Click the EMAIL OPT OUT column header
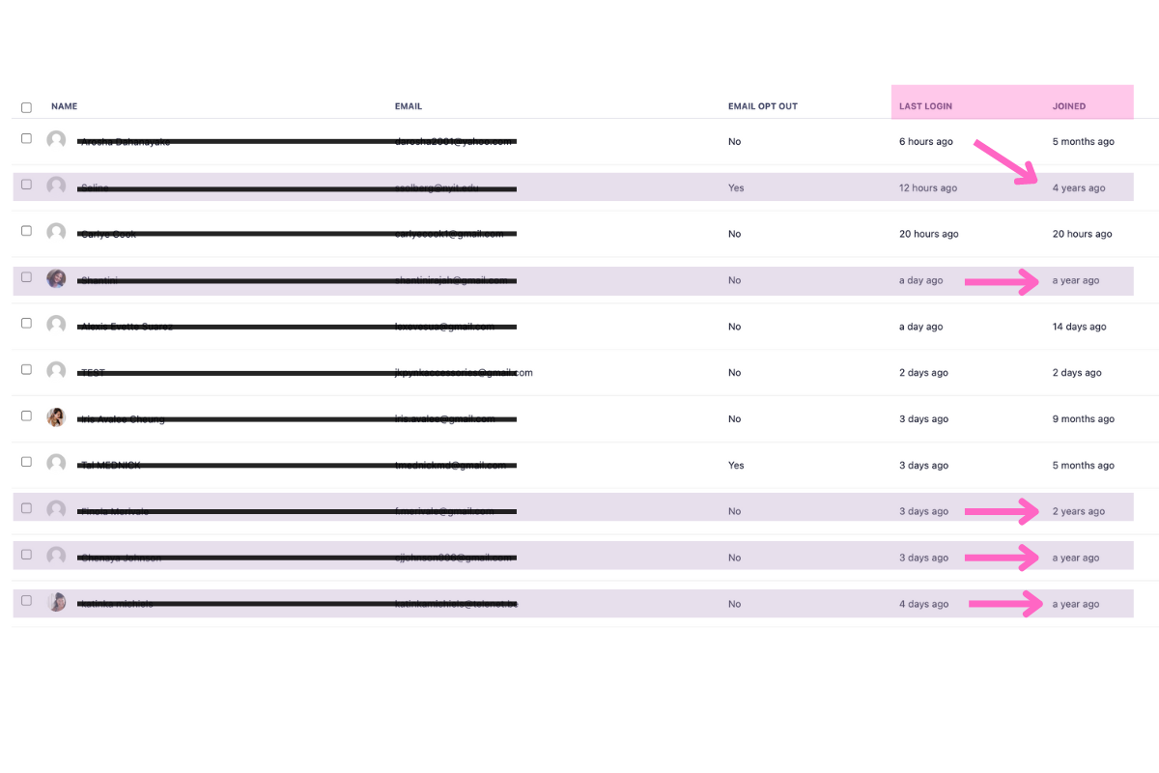 762,106
